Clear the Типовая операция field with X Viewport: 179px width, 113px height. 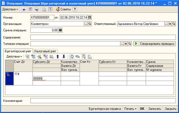pos(126,44)
